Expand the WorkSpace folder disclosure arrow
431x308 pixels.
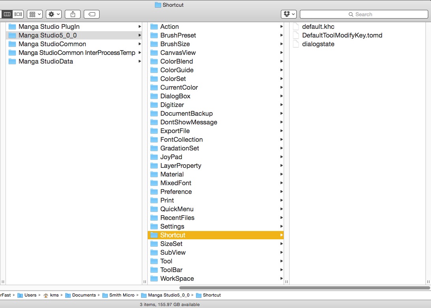[x=282, y=278]
